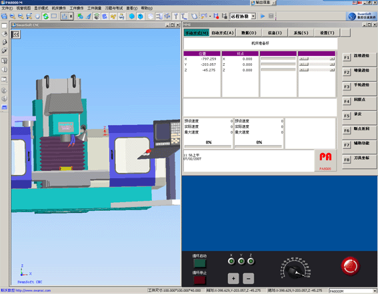Image resolution: width=378 pixels, height=294 pixels.
Task: Toggle the Z axis selector knob
Action: [x=251, y=261]
